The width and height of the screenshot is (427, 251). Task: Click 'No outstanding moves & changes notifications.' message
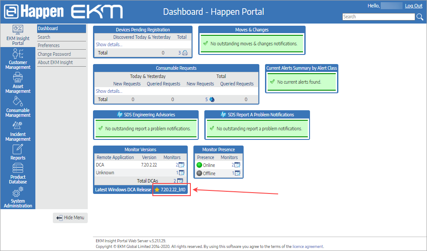tap(254, 44)
